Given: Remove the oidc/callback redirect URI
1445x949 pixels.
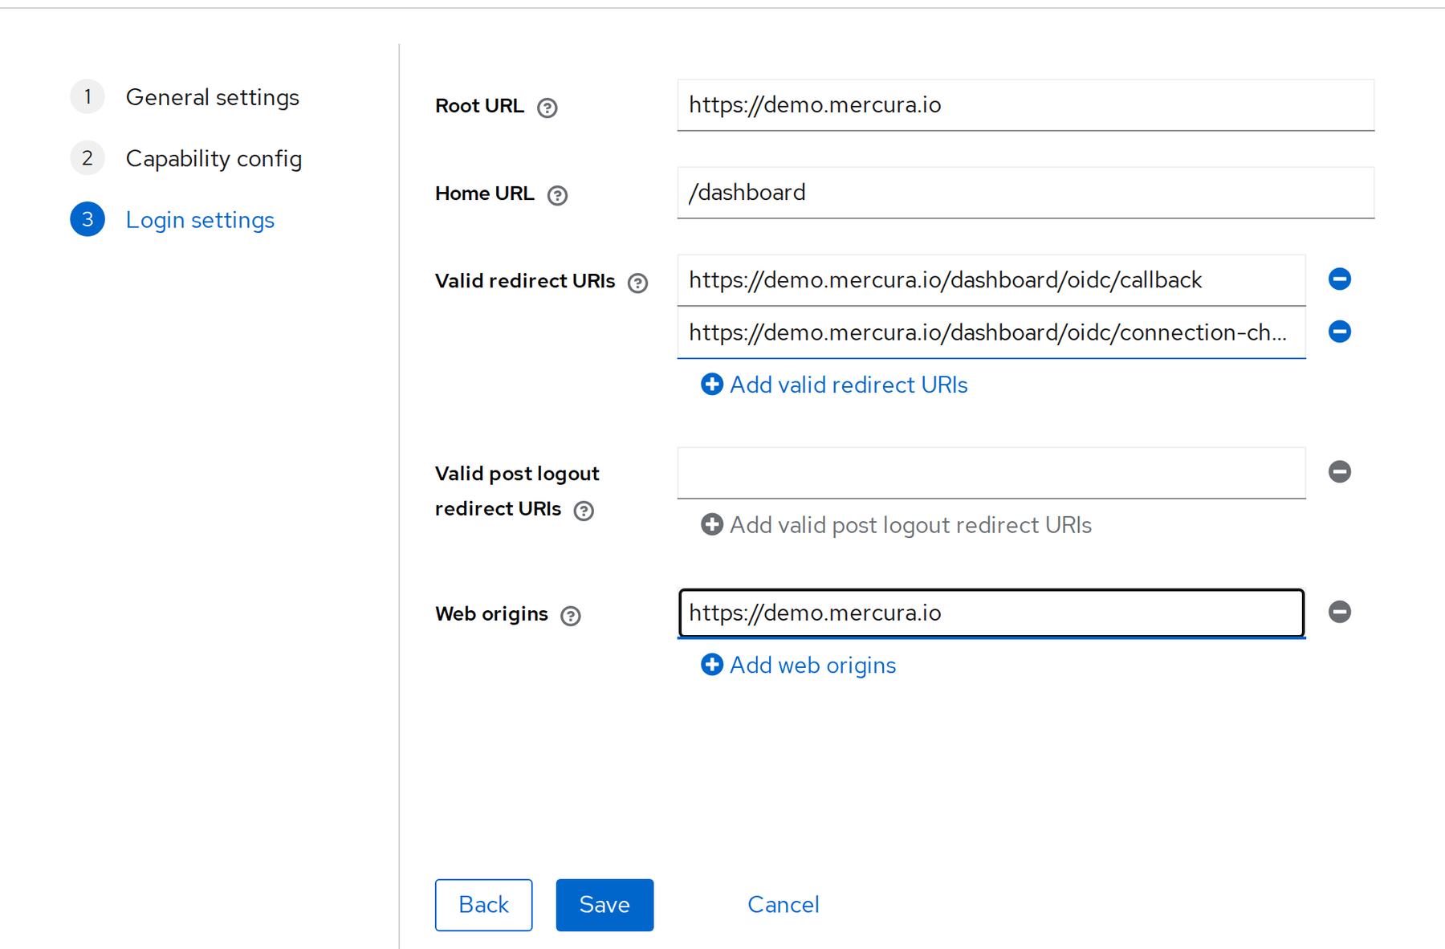Looking at the screenshot, I should (x=1340, y=279).
